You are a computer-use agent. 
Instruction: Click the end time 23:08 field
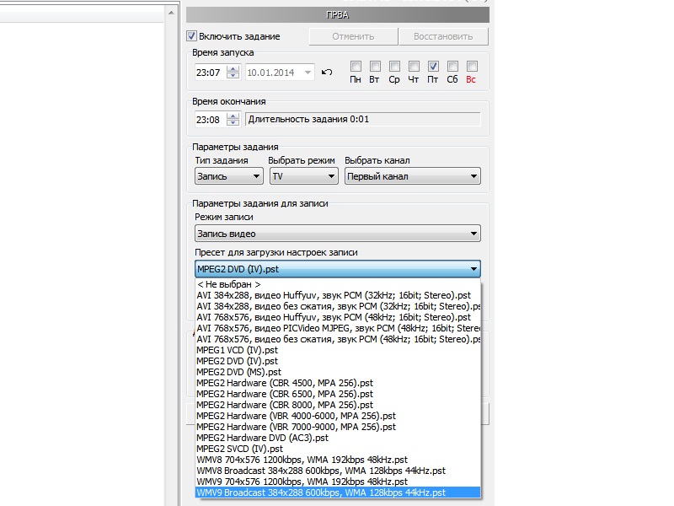coord(208,120)
